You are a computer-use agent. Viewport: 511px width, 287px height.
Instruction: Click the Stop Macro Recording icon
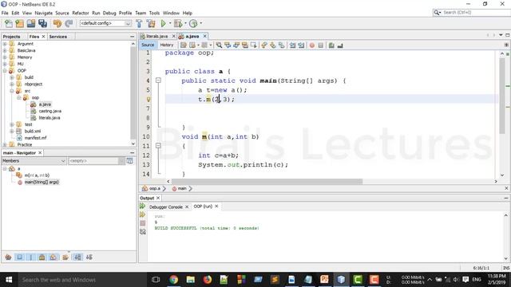321,45
